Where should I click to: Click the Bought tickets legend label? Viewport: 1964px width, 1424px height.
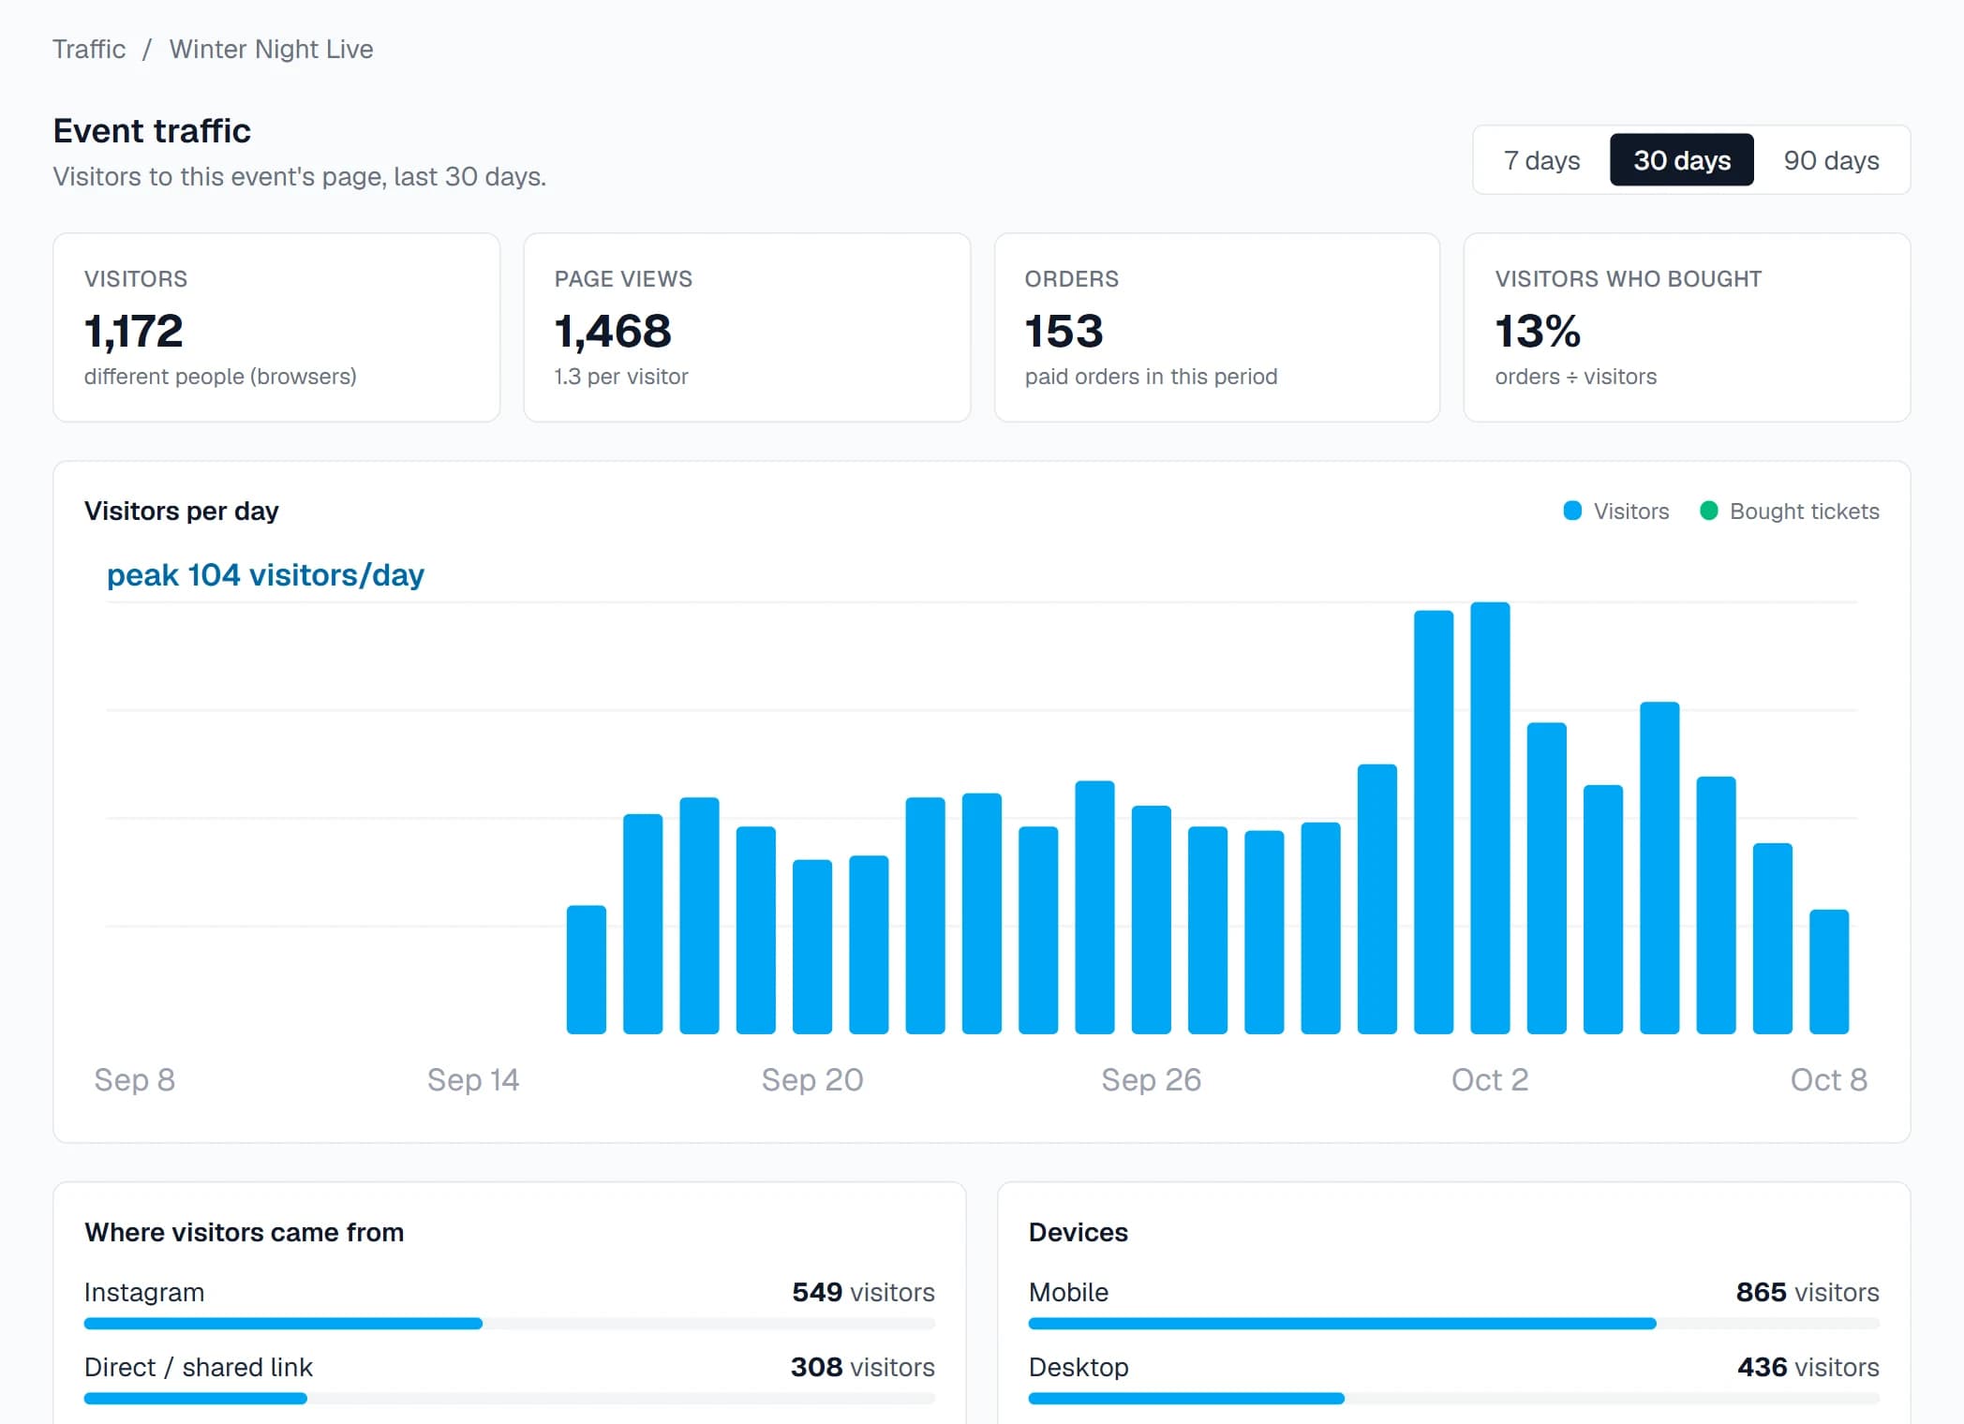(x=1805, y=512)
